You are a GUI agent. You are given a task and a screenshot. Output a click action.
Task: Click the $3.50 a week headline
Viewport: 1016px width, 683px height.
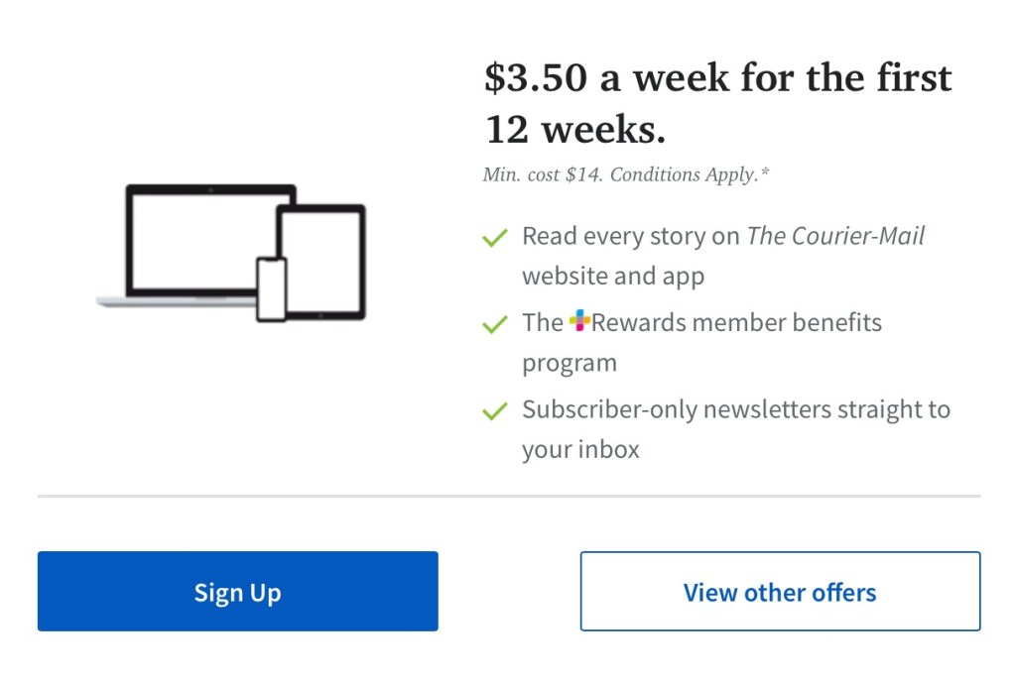(x=717, y=103)
